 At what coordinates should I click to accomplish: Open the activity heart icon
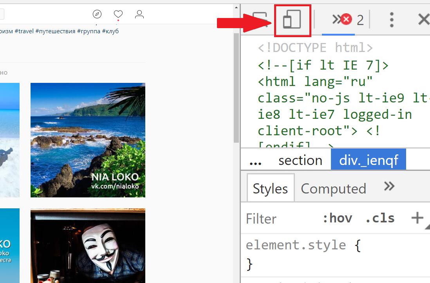tap(118, 14)
